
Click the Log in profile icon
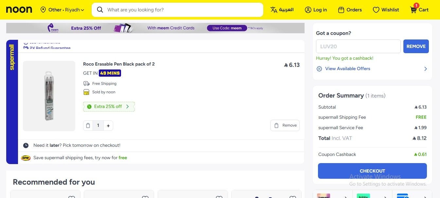click(x=308, y=10)
